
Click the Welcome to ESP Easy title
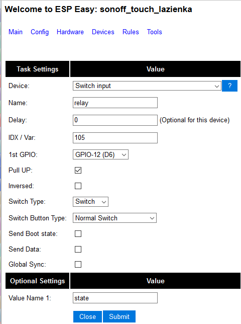pyautogui.click(x=98, y=9)
